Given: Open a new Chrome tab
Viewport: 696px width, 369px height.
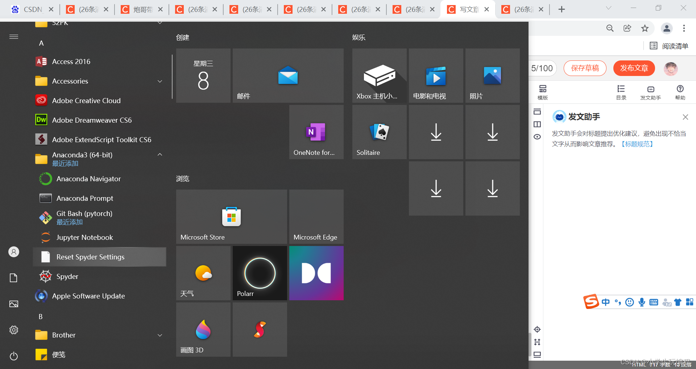Looking at the screenshot, I should [x=562, y=9].
